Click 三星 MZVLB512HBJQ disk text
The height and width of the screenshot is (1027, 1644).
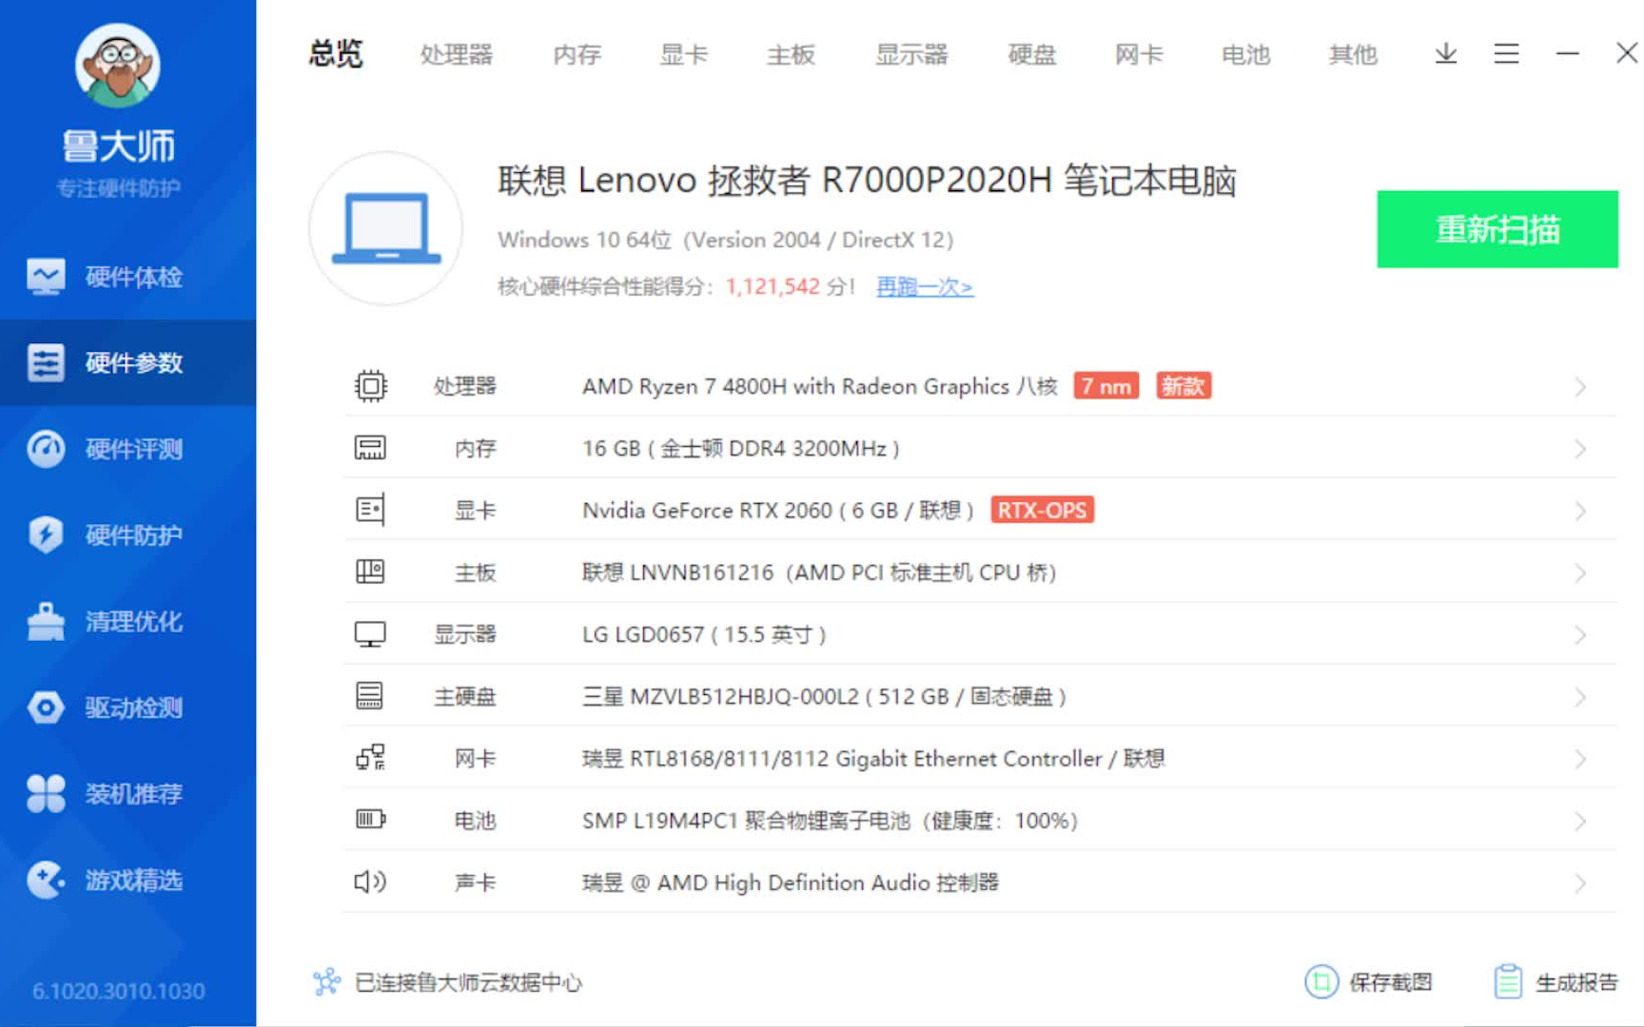(824, 696)
